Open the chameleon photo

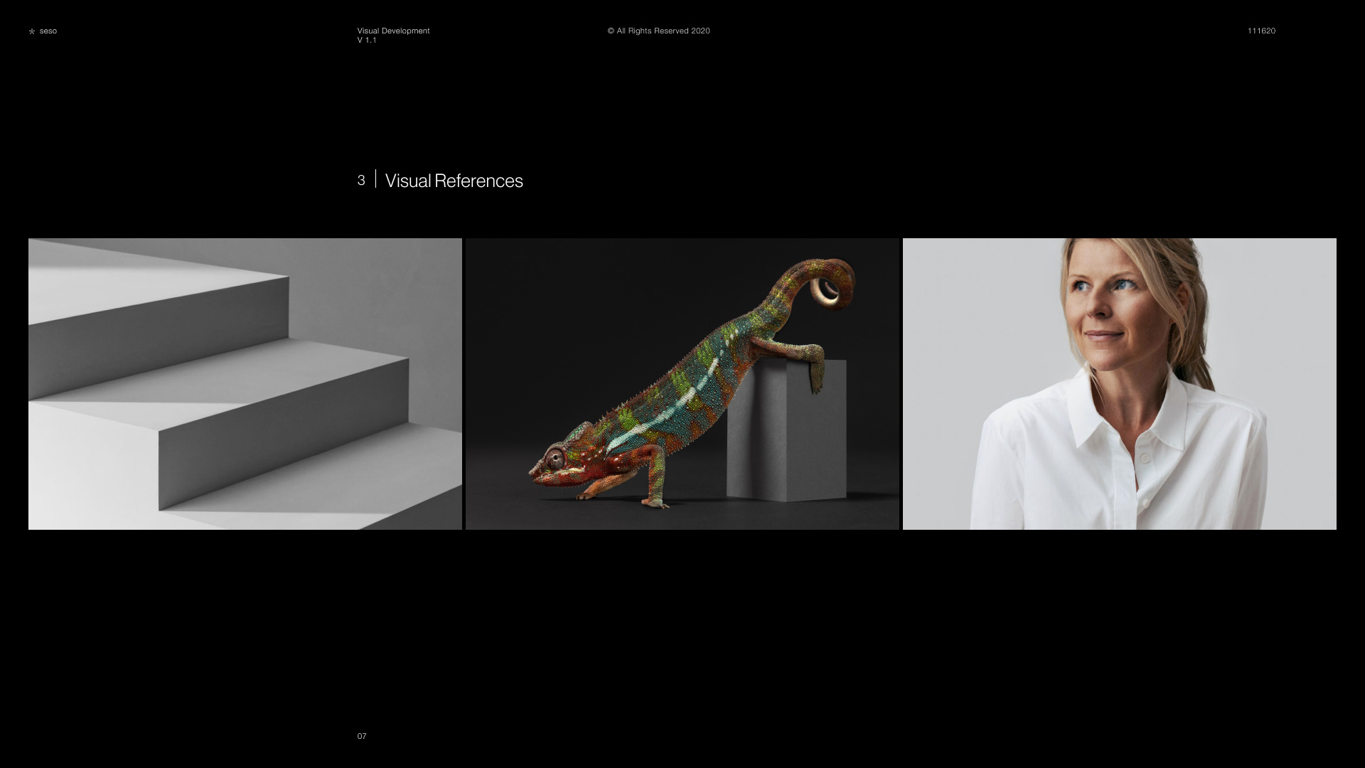click(x=682, y=384)
